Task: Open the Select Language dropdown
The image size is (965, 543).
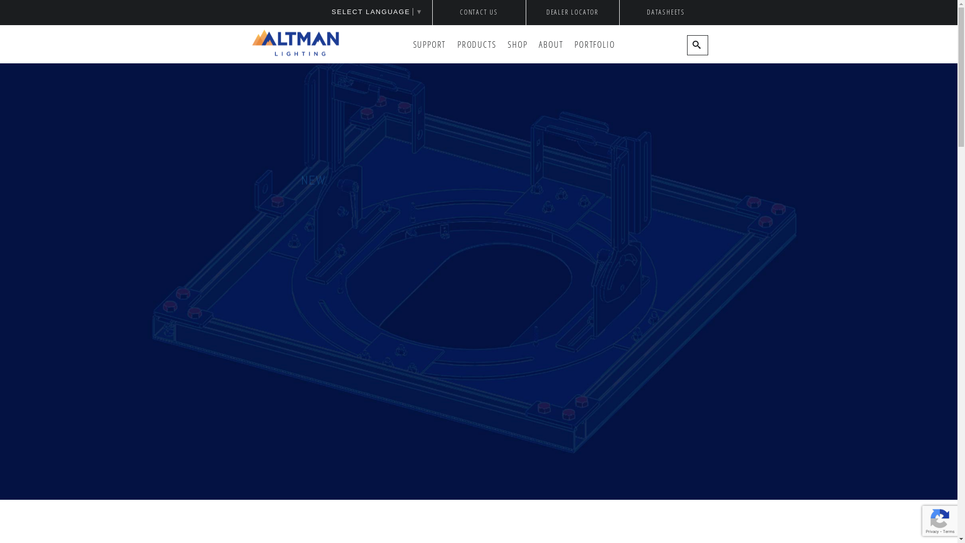Action: [x=370, y=12]
